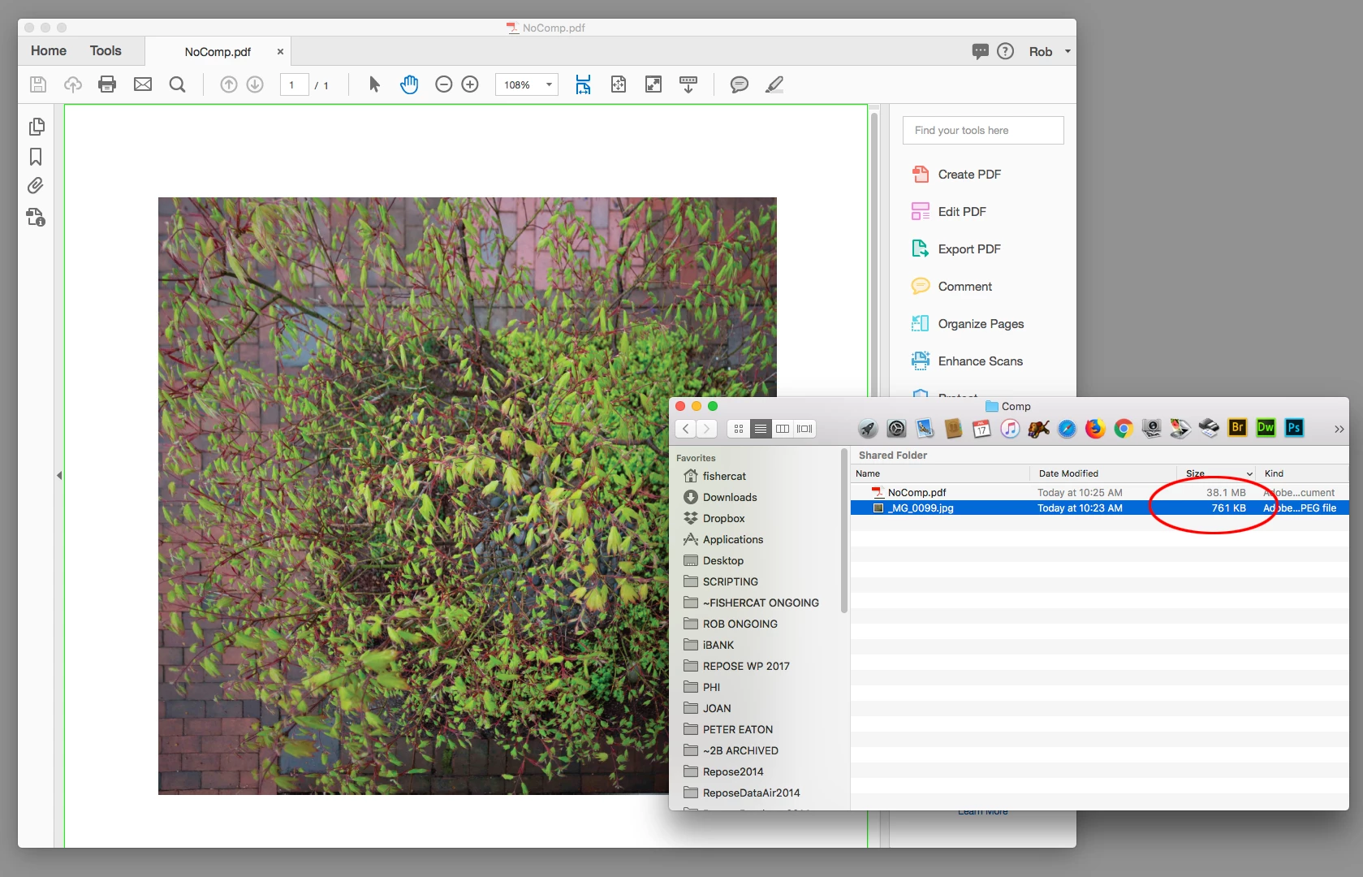Screen dimensions: 1363x877
Task: Open the SCRIPTING folder in sidebar
Action: tap(721, 581)
